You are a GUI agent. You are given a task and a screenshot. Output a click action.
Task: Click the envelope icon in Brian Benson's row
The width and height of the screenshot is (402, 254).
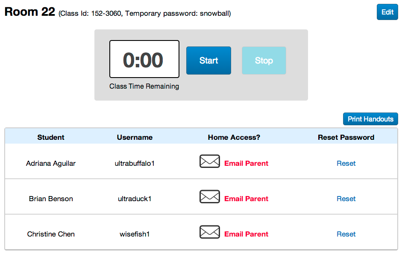[x=210, y=197]
